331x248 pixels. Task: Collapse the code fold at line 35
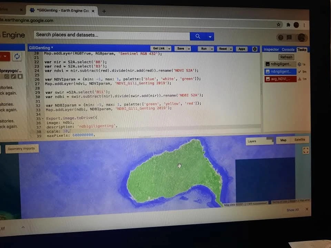43,118
